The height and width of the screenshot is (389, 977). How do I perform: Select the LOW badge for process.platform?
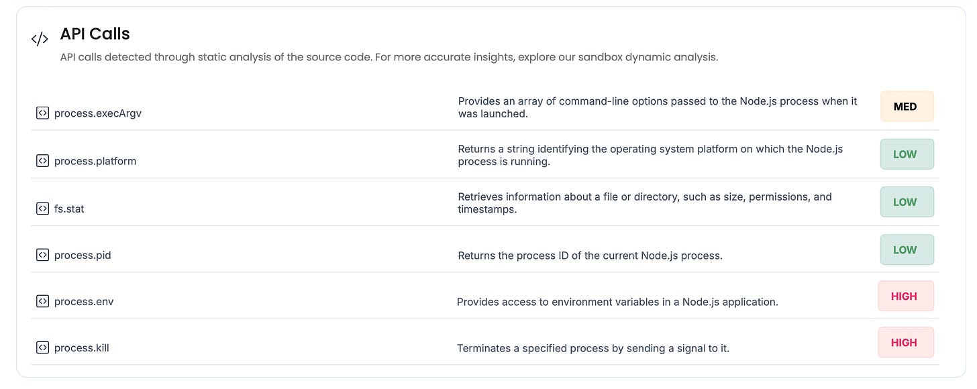(907, 154)
